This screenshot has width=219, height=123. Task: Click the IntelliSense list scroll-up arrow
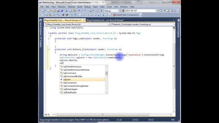coord(106,66)
